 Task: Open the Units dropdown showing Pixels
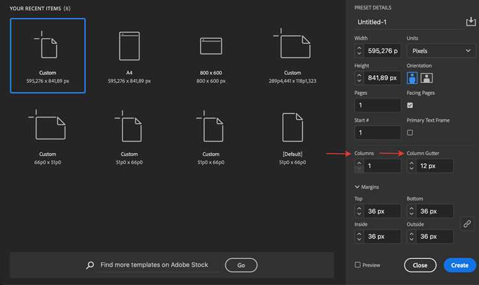(441, 51)
